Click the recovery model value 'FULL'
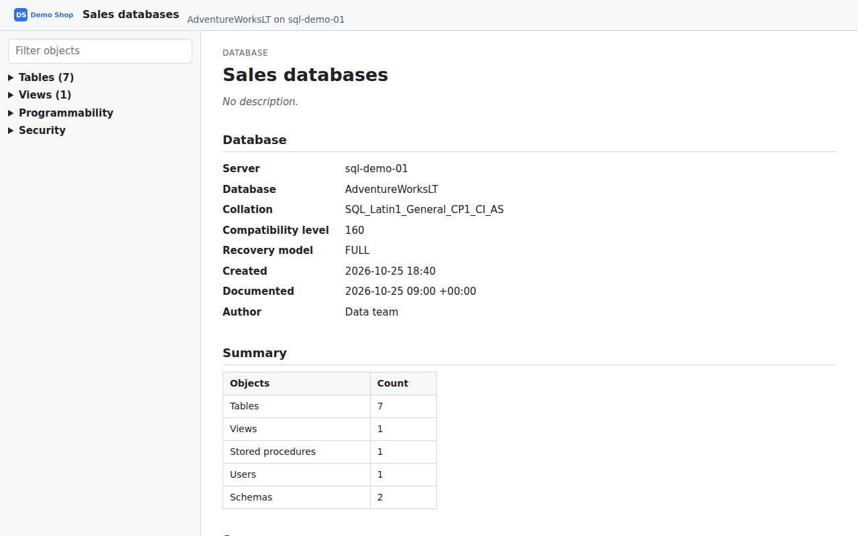The width and height of the screenshot is (858, 536). [357, 251]
